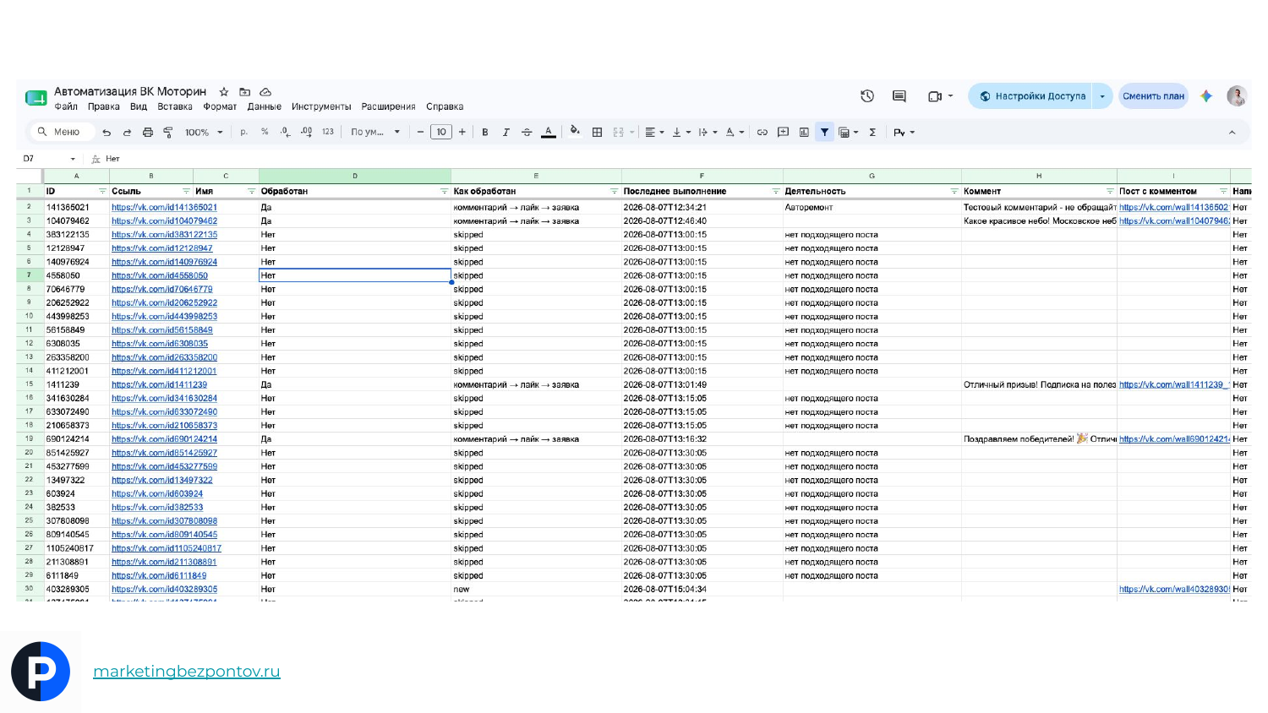Follow the marketingbezpontov.ru link
Viewport: 1268px width, 713px height.
186,672
